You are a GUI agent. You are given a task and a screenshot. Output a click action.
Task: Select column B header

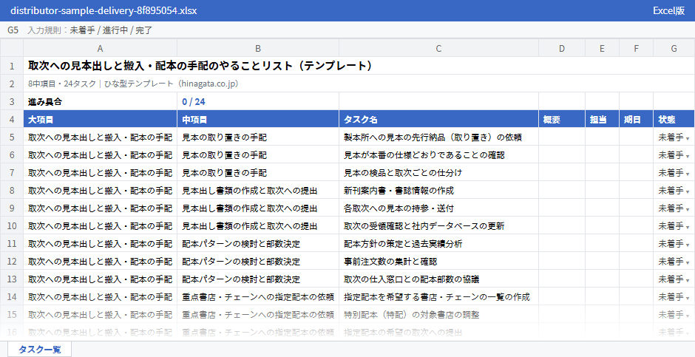[258, 48]
